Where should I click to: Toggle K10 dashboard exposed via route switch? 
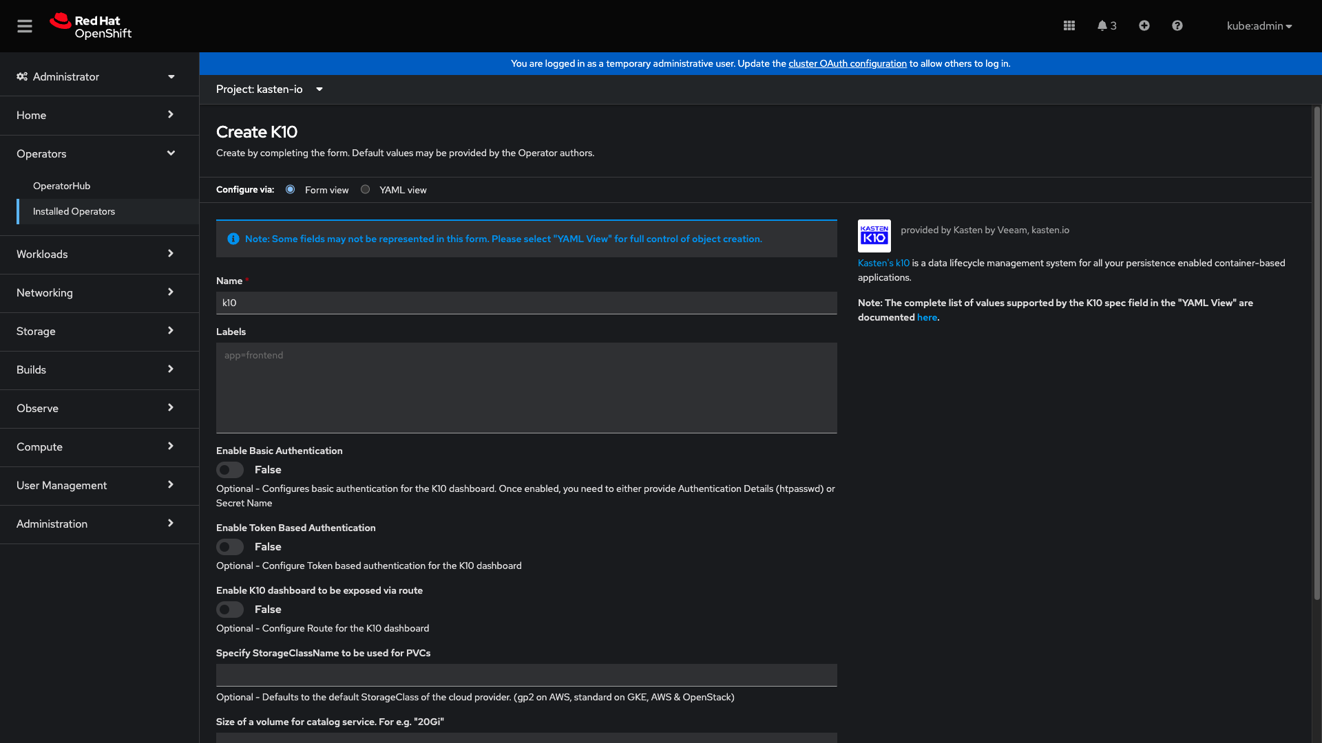coord(230,610)
